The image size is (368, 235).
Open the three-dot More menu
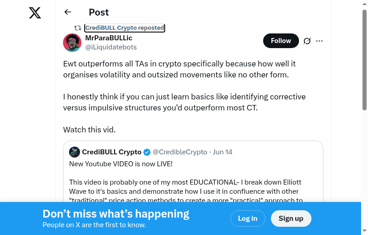(320, 41)
